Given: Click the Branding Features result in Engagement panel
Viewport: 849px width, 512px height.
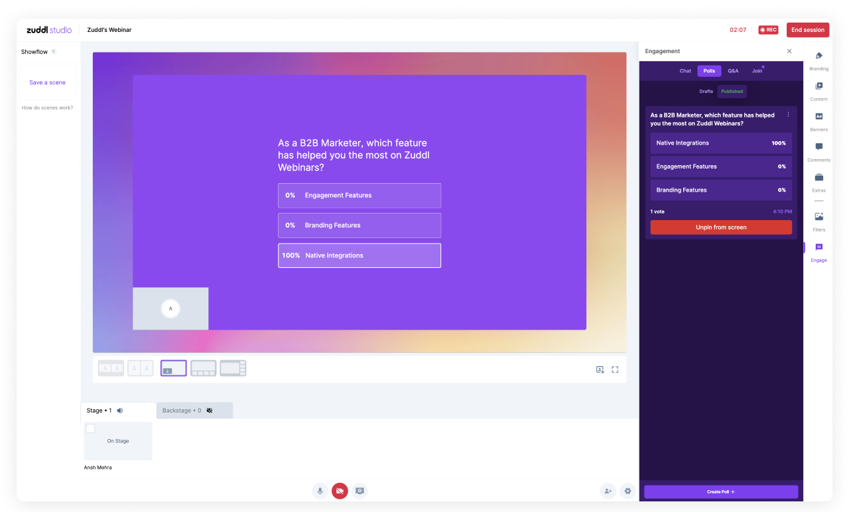Looking at the screenshot, I should (721, 190).
